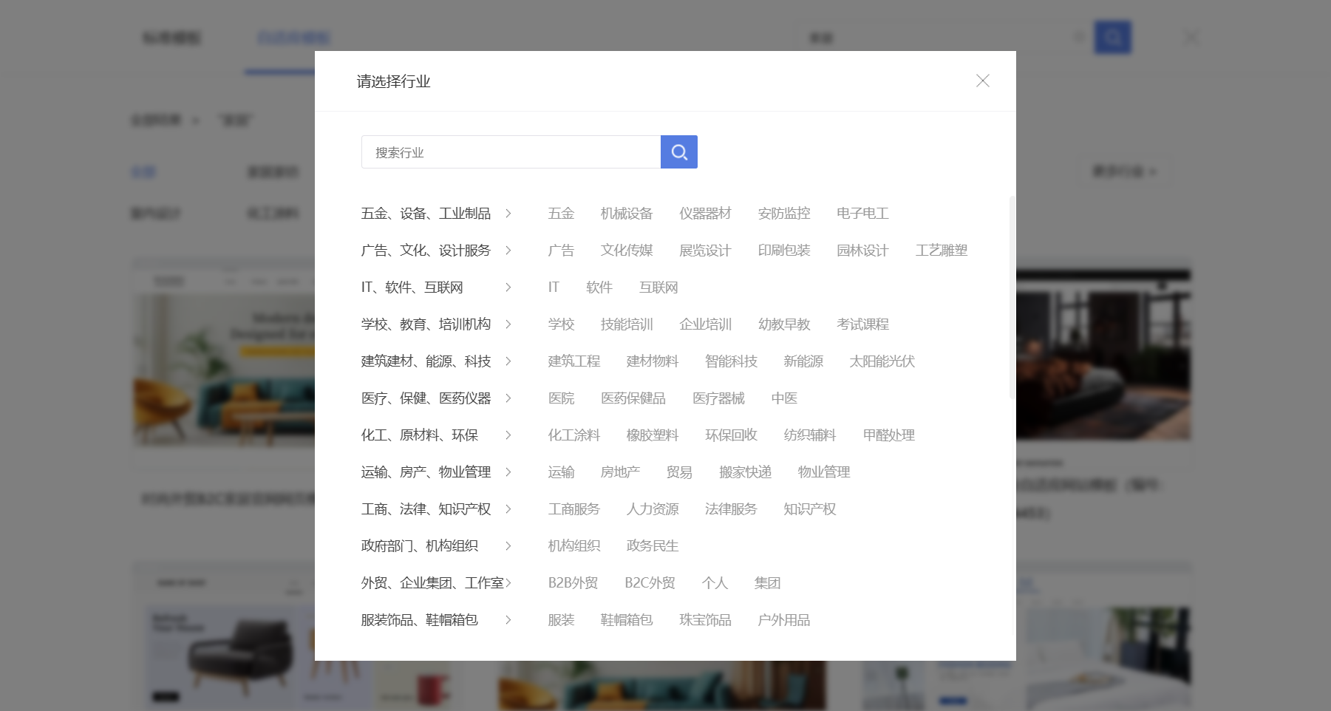Open the header search box dropdown arrow

coord(1078,37)
